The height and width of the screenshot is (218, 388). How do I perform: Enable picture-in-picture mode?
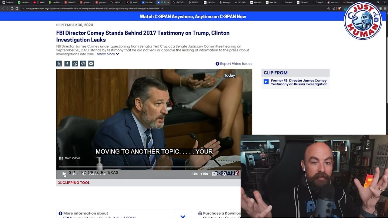point(234,173)
